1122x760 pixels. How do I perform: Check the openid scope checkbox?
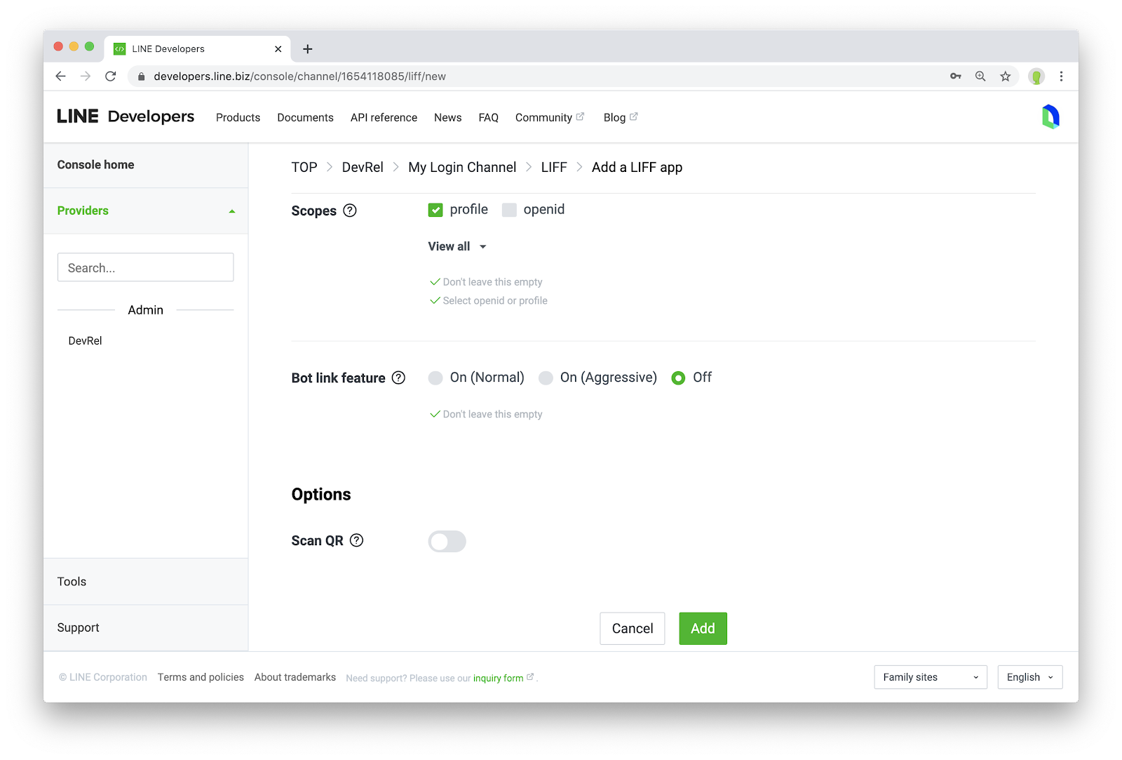(x=509, y=210)
